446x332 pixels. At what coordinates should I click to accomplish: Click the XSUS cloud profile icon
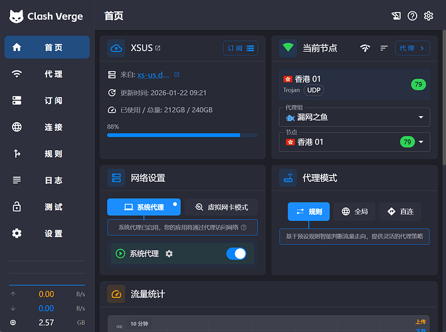(x=116, y=48)
